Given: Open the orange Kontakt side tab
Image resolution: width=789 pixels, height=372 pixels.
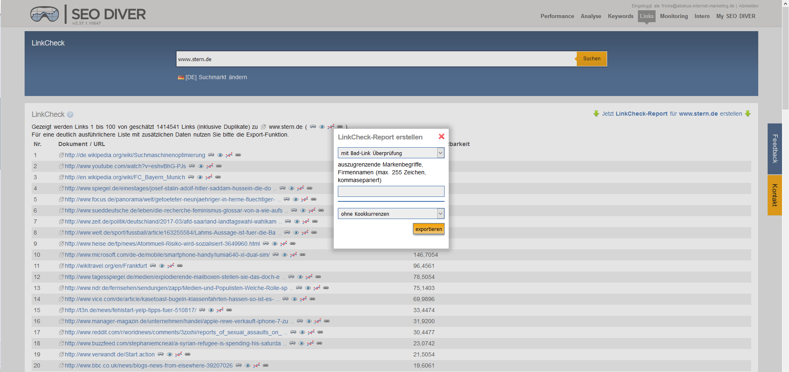Looking at the screenshot, I should tap(775, 195).
